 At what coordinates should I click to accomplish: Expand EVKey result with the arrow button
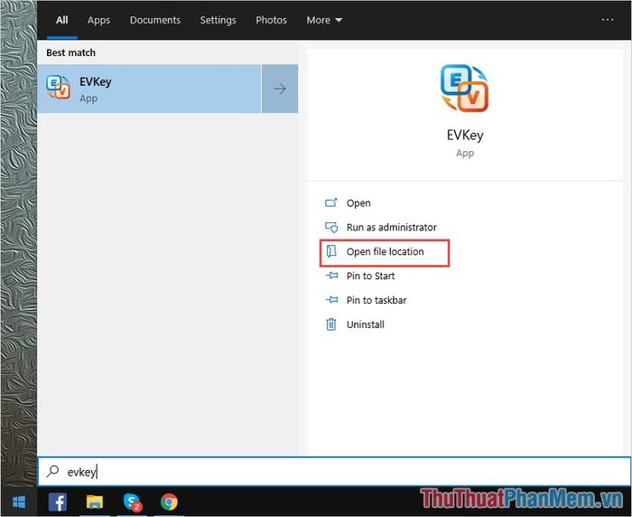pos(280,89)
